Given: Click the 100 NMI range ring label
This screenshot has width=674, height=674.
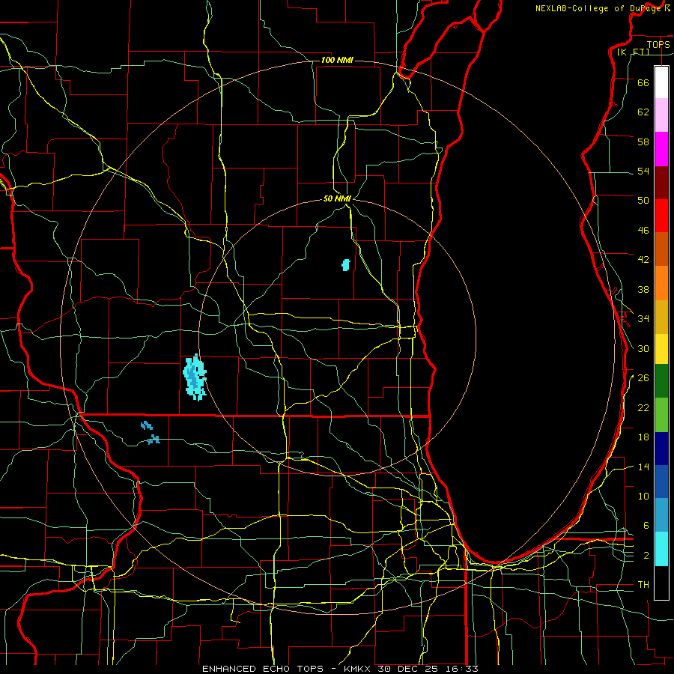Looking at the screenshot, I should tap(337, 60).
